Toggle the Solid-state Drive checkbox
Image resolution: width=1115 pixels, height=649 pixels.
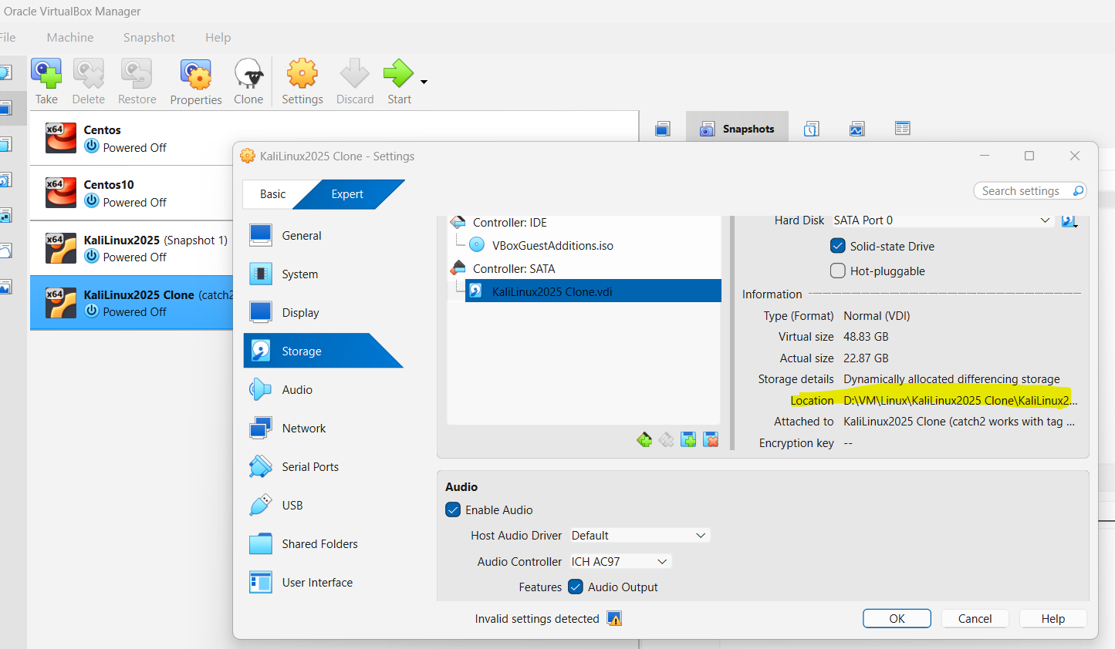[x=838, y=246]
